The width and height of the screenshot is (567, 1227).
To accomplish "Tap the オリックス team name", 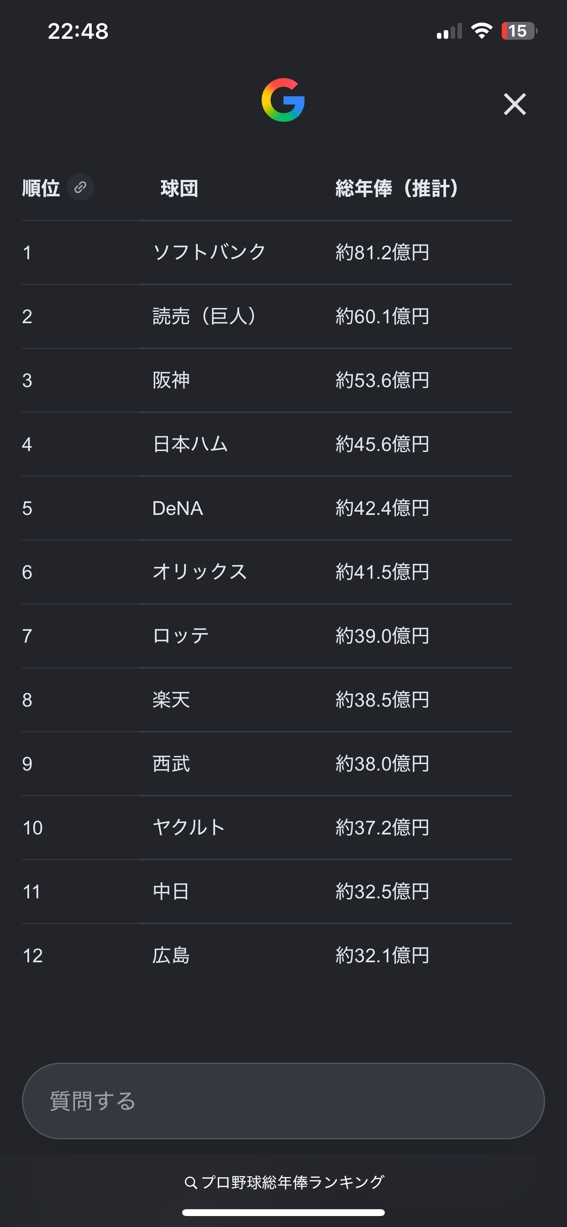I will 200,572.
